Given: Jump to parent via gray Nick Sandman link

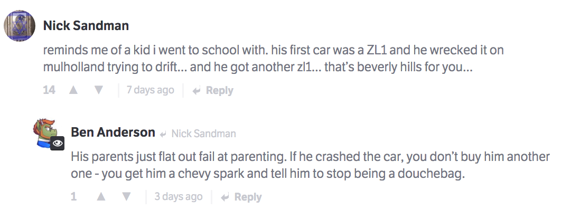Looking at the screenshot, I should point(203,134).
